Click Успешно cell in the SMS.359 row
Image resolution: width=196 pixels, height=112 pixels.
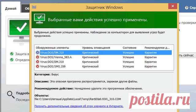click(128, 66)
